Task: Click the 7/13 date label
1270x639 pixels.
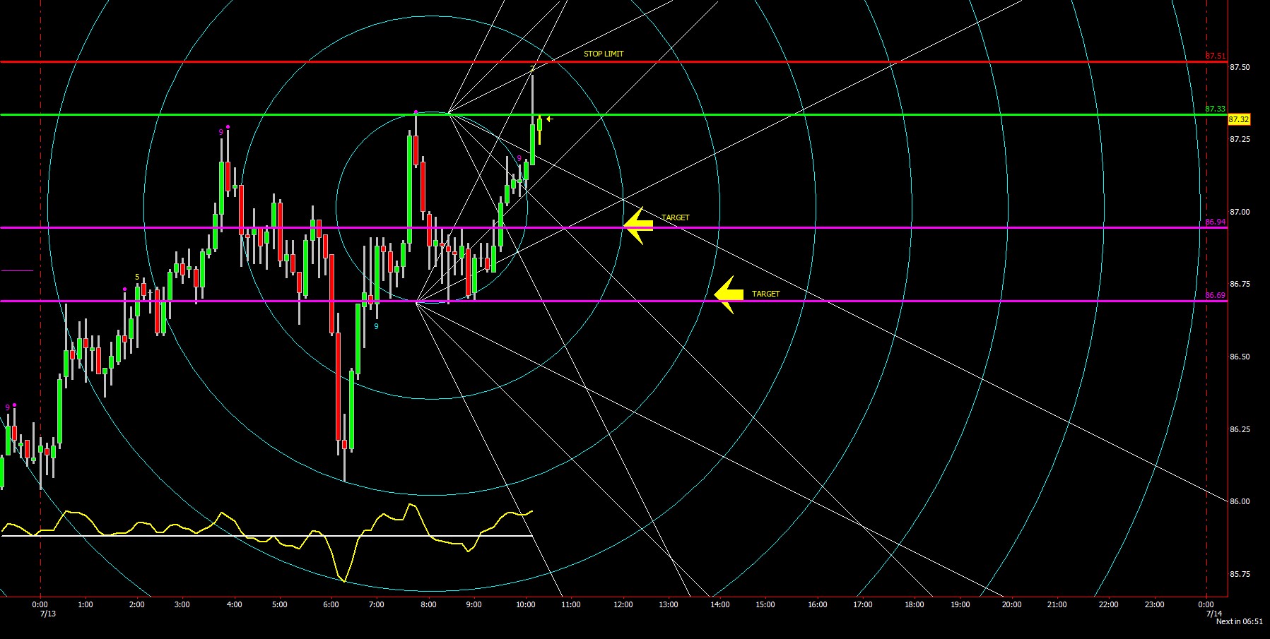Action: (48, 613)
